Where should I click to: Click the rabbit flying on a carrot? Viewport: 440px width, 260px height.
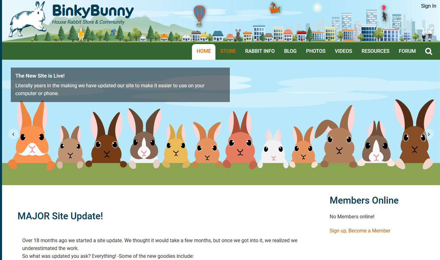275,8
